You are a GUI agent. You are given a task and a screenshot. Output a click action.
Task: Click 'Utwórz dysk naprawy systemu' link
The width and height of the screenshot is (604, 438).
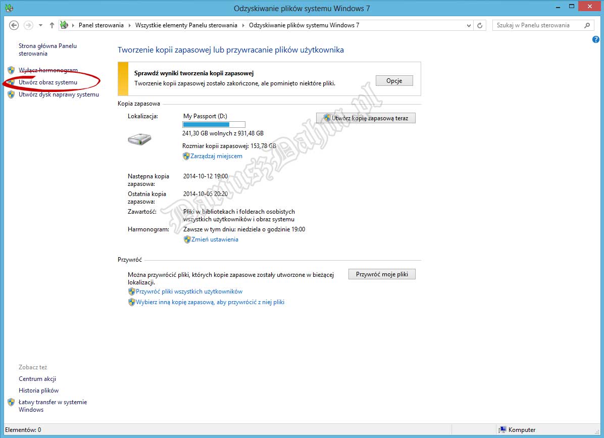point(59,94)
